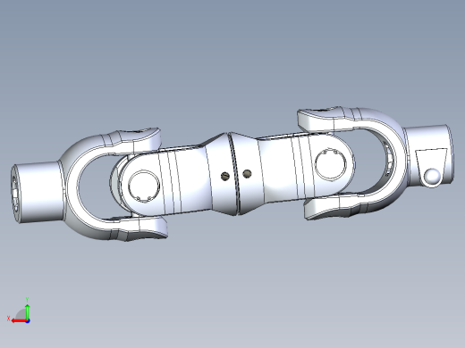Select the right bearing cap with snap ring

[x=331, y=164]
